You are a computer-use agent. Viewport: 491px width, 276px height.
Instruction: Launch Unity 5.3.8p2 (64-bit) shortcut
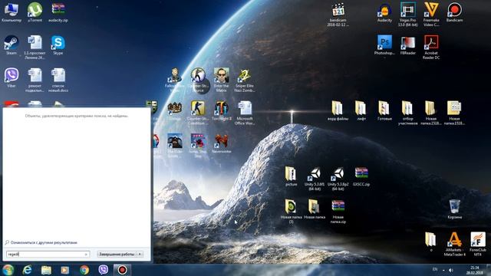338,179
